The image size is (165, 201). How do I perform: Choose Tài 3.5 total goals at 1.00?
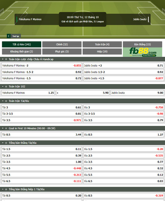42,162
